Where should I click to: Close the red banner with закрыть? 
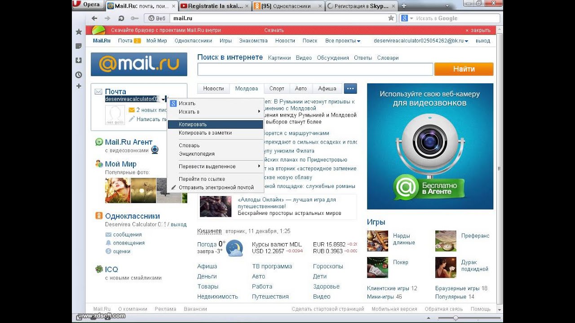point(478,31)
